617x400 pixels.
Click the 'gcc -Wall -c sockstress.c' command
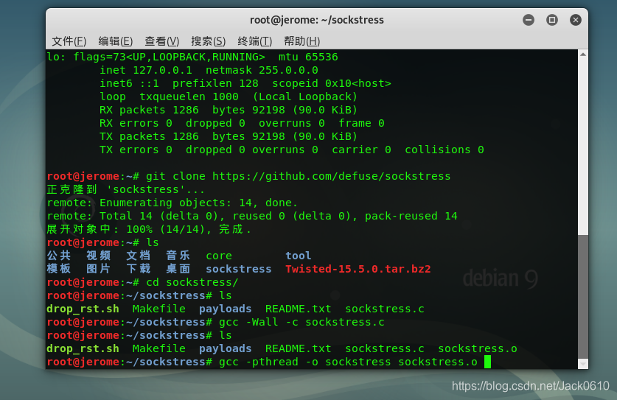coord(301,322)
